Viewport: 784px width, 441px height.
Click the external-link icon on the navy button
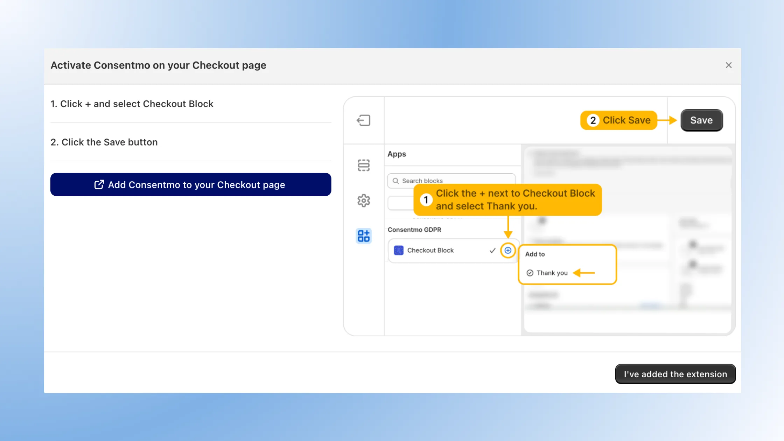tap(99, 184)
